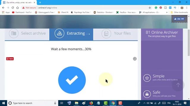Click the scroll to top arrow button
Screen dimensions: 190x106
click(178, 85)
